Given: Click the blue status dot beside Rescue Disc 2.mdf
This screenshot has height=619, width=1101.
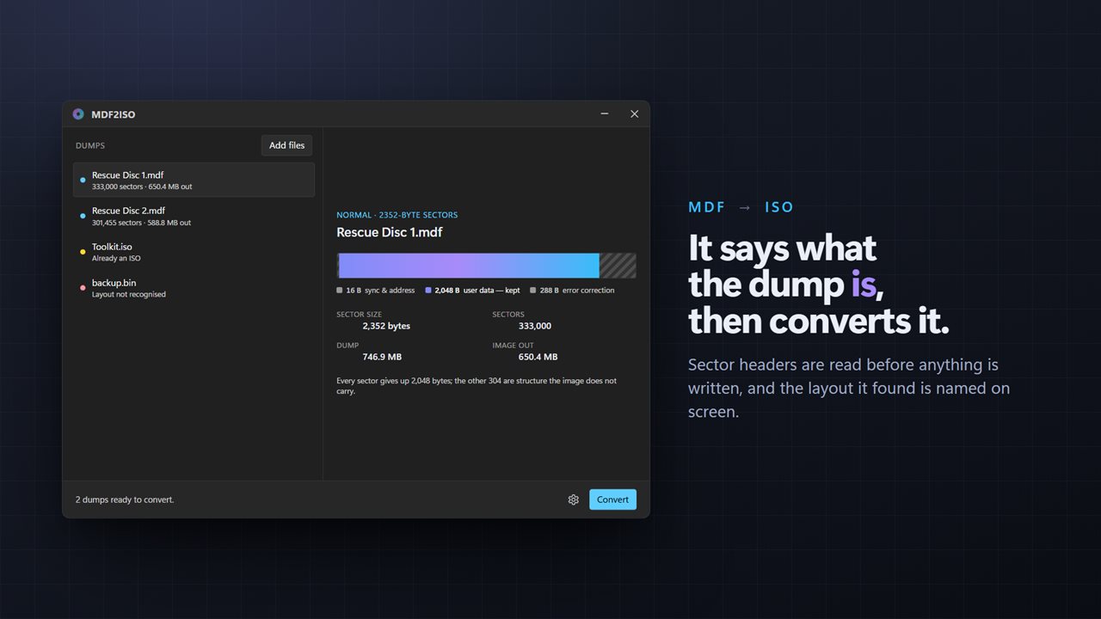Looking at the screenshot, I should (x=83, y=216).
